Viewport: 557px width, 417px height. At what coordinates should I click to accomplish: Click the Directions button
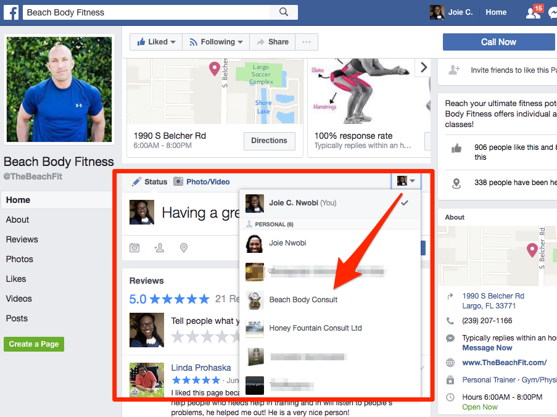[270, 141]
